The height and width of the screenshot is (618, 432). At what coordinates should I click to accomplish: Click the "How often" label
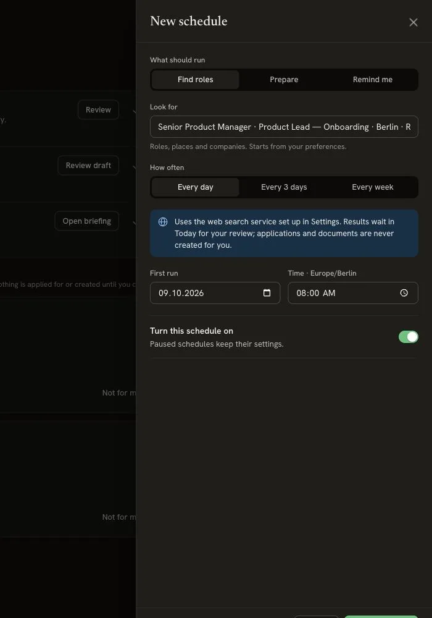(x=167, y=167)
